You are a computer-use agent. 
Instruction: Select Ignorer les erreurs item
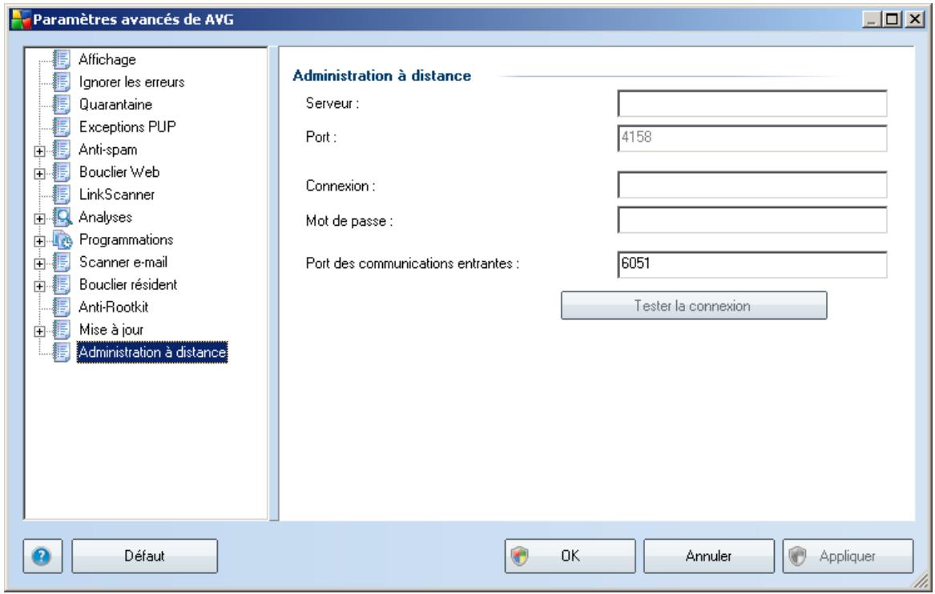tap(131, 82)
